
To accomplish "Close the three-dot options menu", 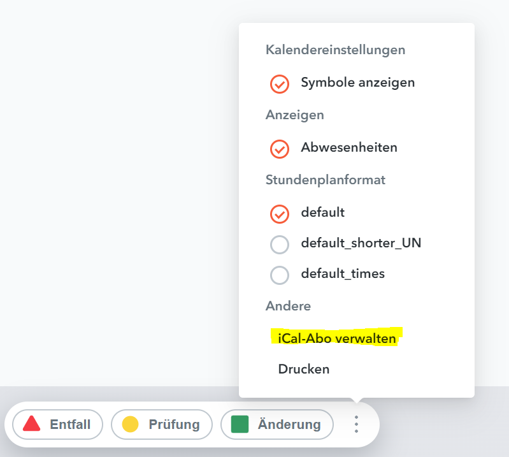I will [x=357, y=424].
